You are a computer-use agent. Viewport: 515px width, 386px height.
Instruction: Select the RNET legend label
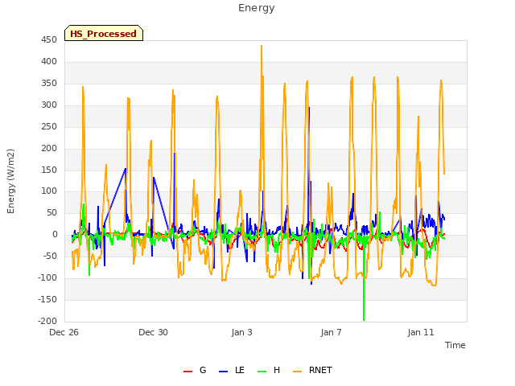(320, 370)
